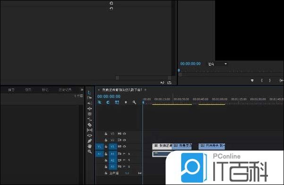This screenshot has height=185, width=284.
Task: Click the master track go-to-end icon
Action: 140,173
